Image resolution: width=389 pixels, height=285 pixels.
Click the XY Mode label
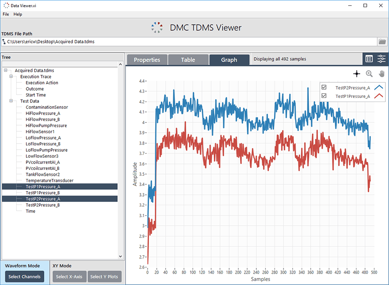pos(62,266)
